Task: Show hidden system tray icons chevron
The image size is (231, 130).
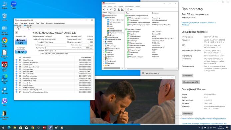Action: (199, 128)
